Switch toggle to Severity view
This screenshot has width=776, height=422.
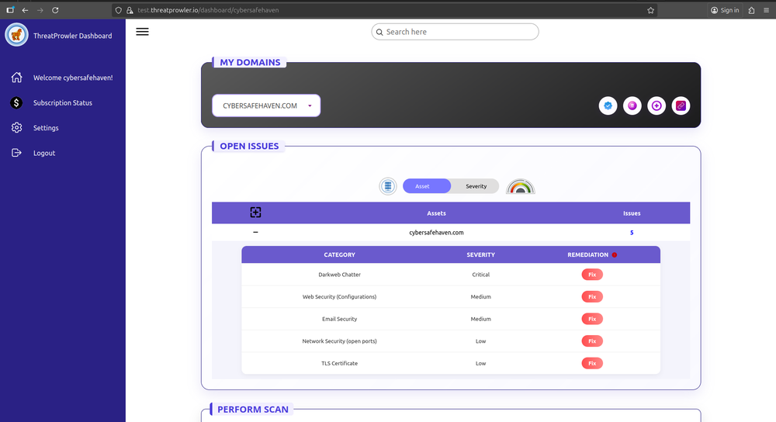point(476,186)
